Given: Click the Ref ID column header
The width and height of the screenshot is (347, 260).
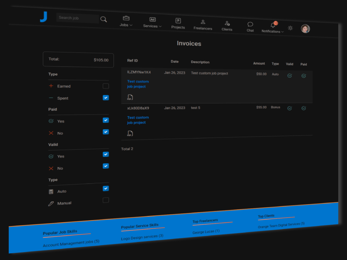Looking at the screenshot, I should tap(132, 60).
